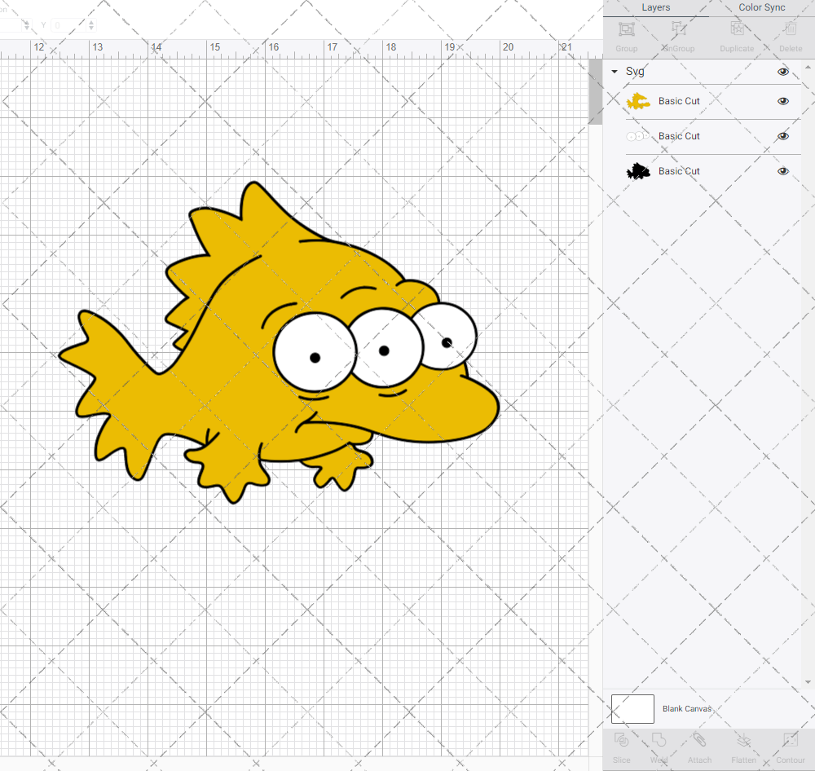Select the Slice tool
The width and height of the screenshot is (815, 771).
pyautogui.click(x=621, y=741)
